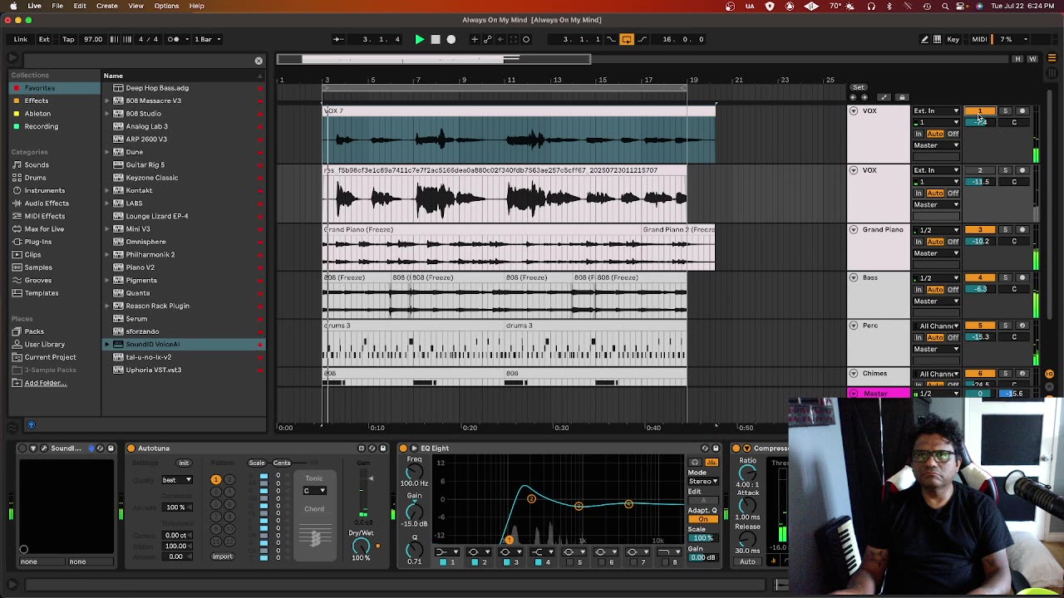The image size is (1064, 598).
Task: Click the Arrangement Record button
Action: [451, 39]
